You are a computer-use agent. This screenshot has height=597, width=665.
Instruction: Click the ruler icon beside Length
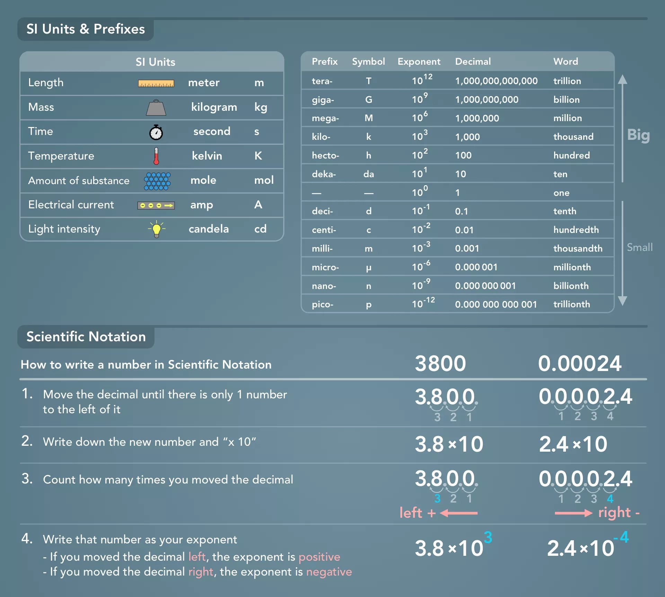156,83
